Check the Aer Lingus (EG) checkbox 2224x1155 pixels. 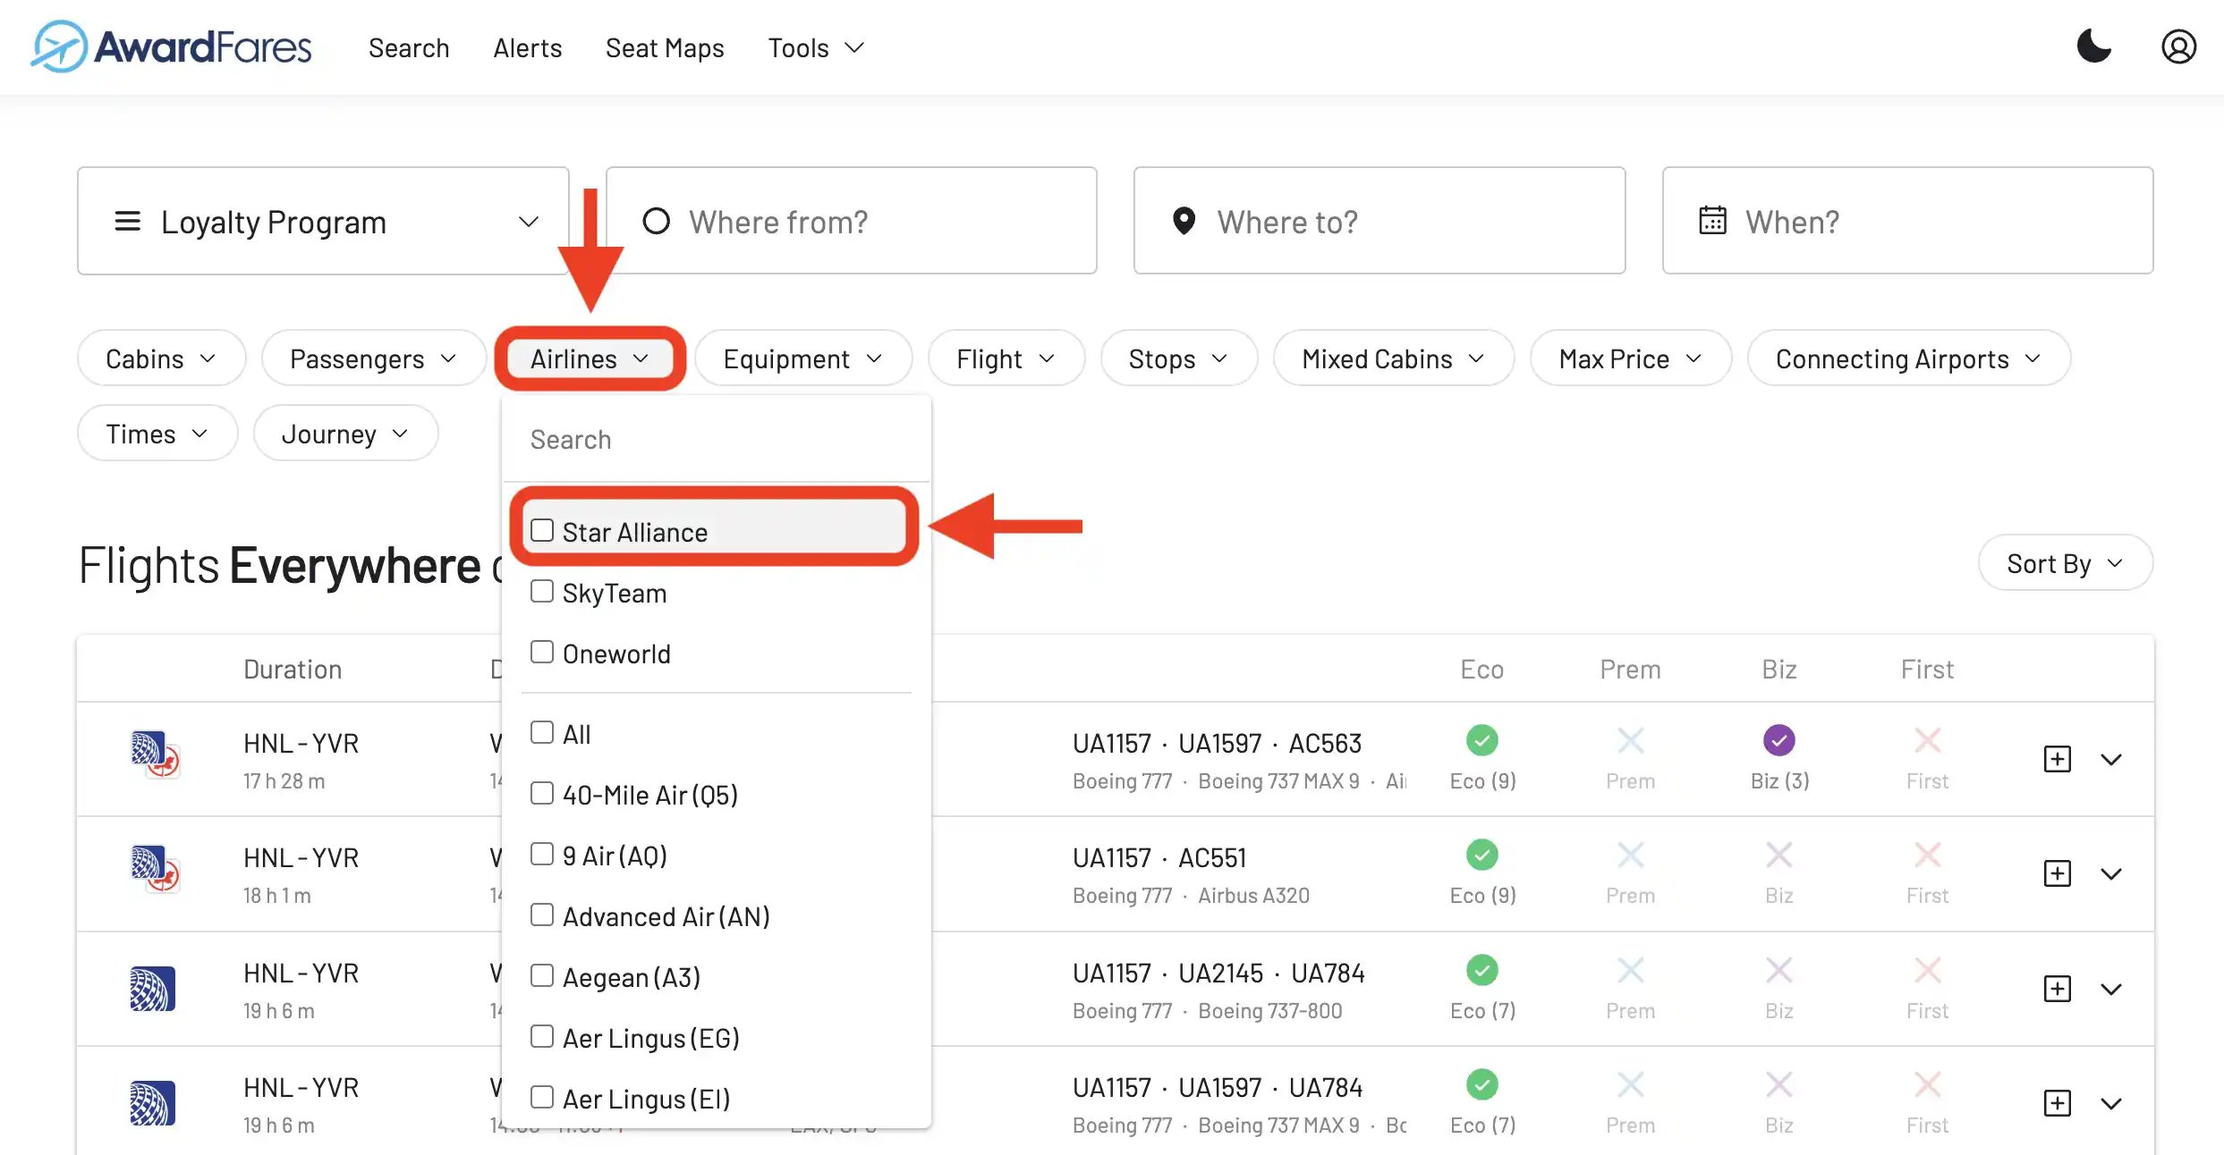pos(541,1036)
